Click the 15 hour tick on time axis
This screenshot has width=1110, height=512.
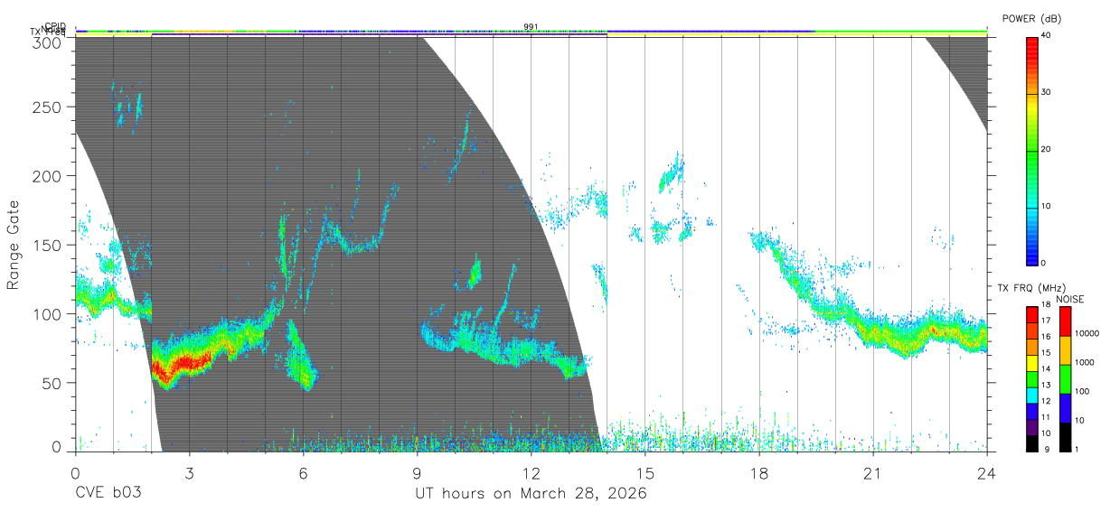(x=644, y=473)
